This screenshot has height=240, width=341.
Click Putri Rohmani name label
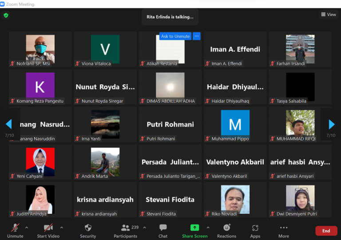[161, 139]
